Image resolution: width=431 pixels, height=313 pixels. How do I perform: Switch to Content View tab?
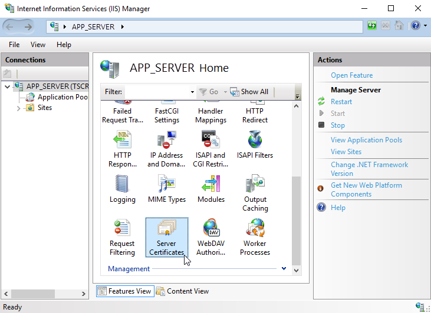[x=183, y=291]
